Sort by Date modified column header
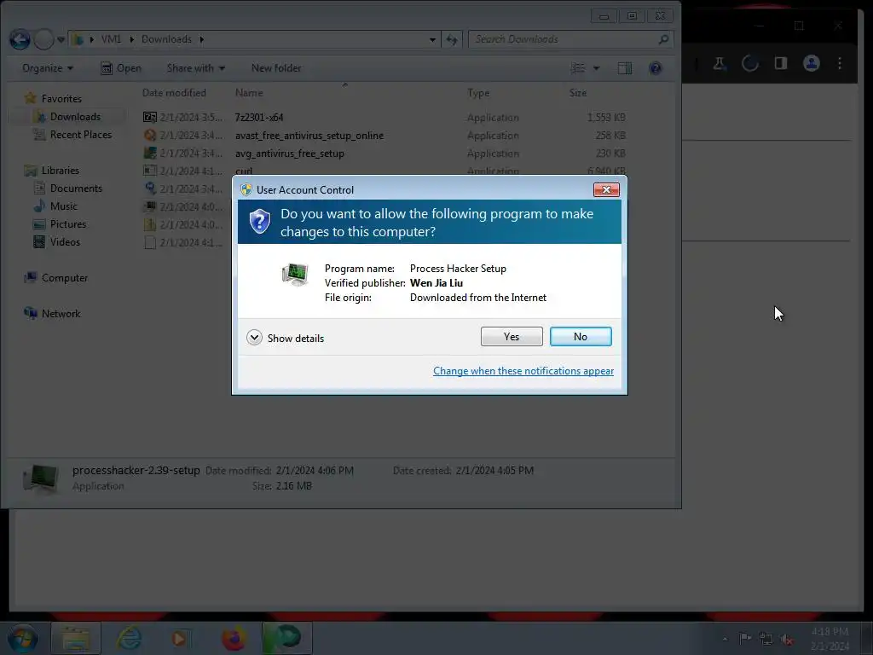The width and height of the screenshot is (873, 655). pyautogui.click(x=174, y=93)
